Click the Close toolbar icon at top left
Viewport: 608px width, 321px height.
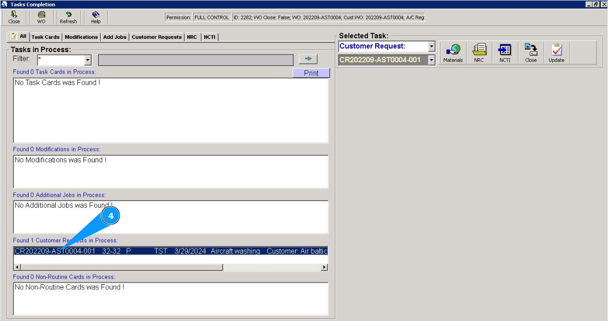pyautogui.click(x=14, y=17)
